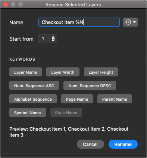
Task: Click the dimmed Style Name keyword
Action: point(66,112)
